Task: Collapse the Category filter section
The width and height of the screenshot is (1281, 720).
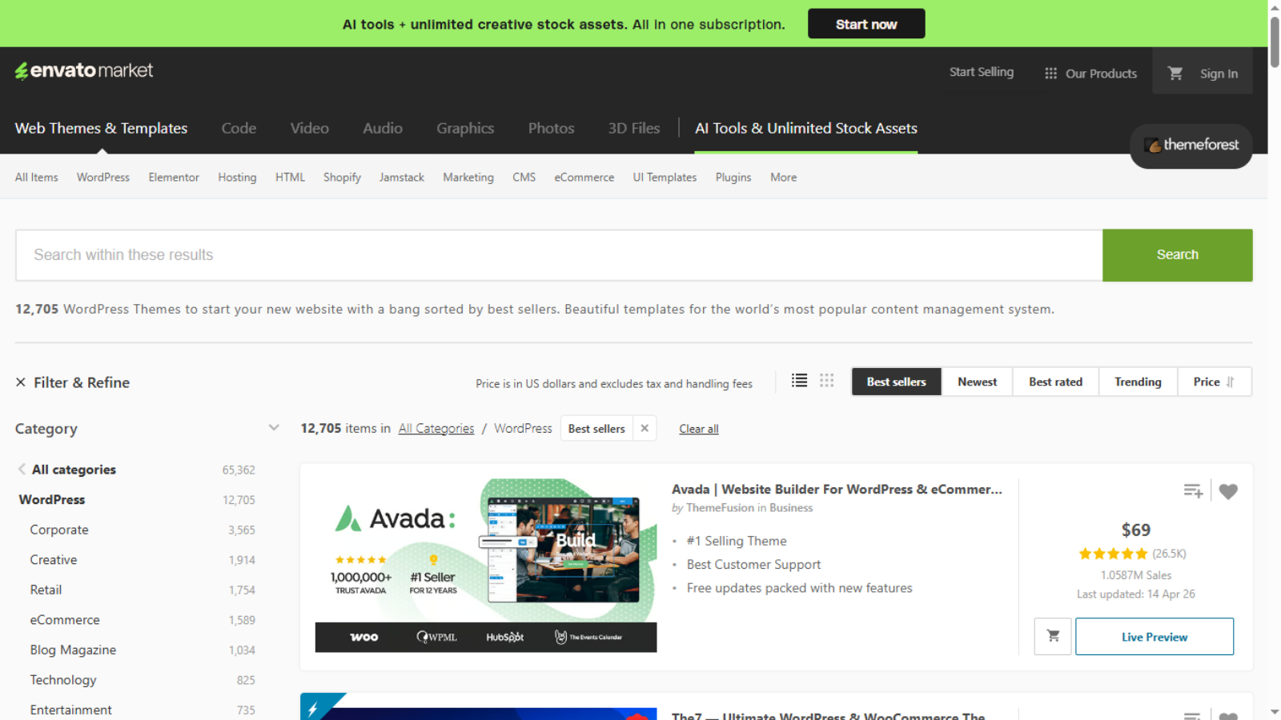Action: point(274,428)
